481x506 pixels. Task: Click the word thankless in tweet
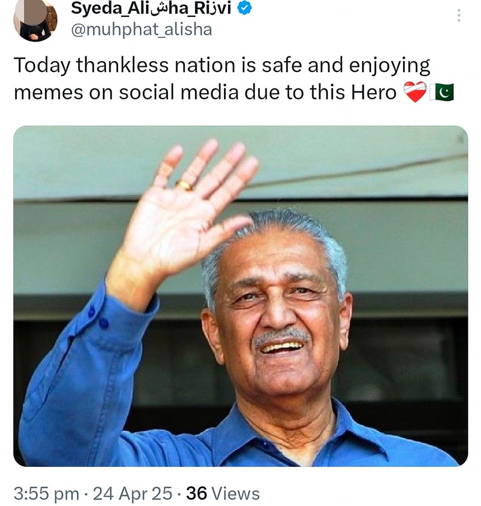(x=122, y=65)
